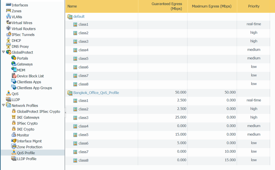
Task: Select IKE Gateways in Network Profiles
Action: point(28,117)
